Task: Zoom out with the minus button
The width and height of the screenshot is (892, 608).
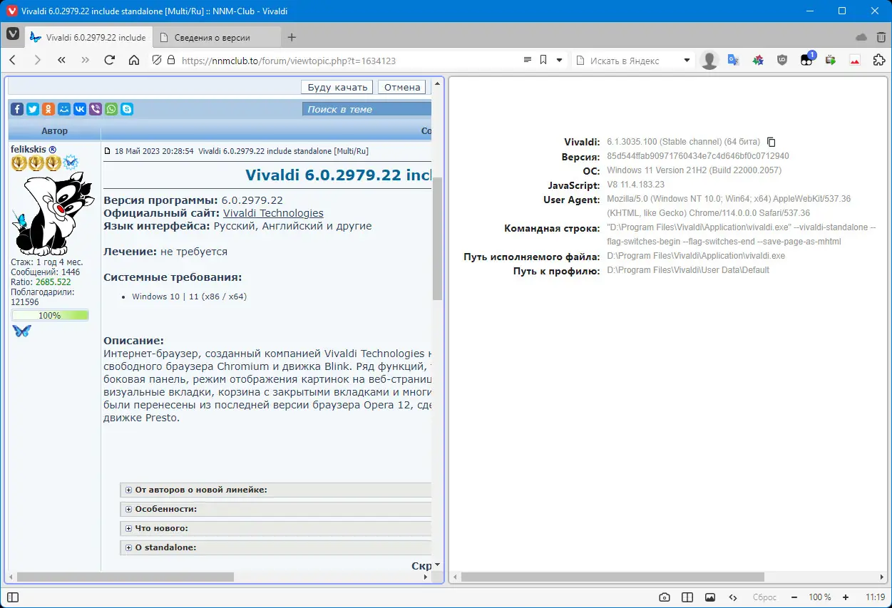Action: point(794,597)
